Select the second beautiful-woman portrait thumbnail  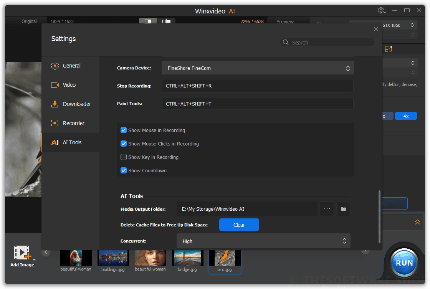tap(150, 258)
